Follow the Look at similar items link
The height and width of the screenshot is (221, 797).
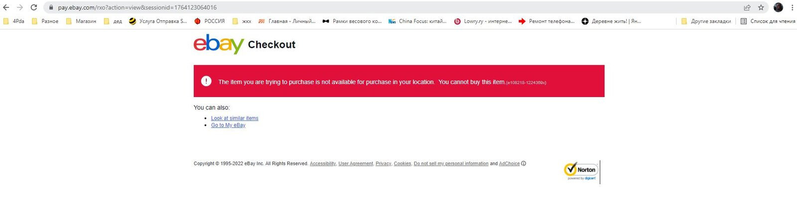pos(235,118)
